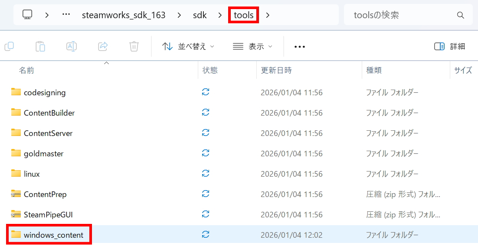Select the ContentPrep zip folder icon
Viewport: 478px width, 249px height.
tap(16, 194)
